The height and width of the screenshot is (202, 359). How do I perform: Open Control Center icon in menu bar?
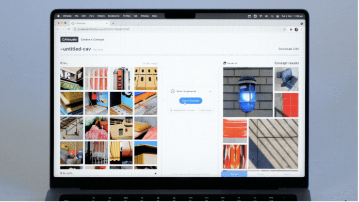click(x=278, y=16)
